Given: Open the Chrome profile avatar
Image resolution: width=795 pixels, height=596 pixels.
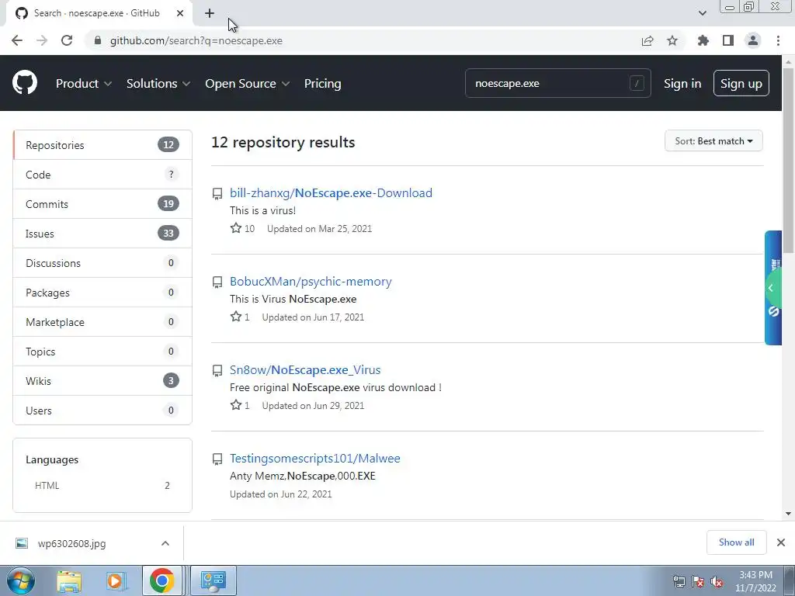Looking at the screenshot, I should tap(753, 40).
